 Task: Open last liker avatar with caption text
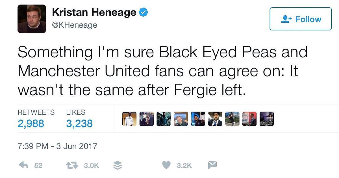pos(266,119)
